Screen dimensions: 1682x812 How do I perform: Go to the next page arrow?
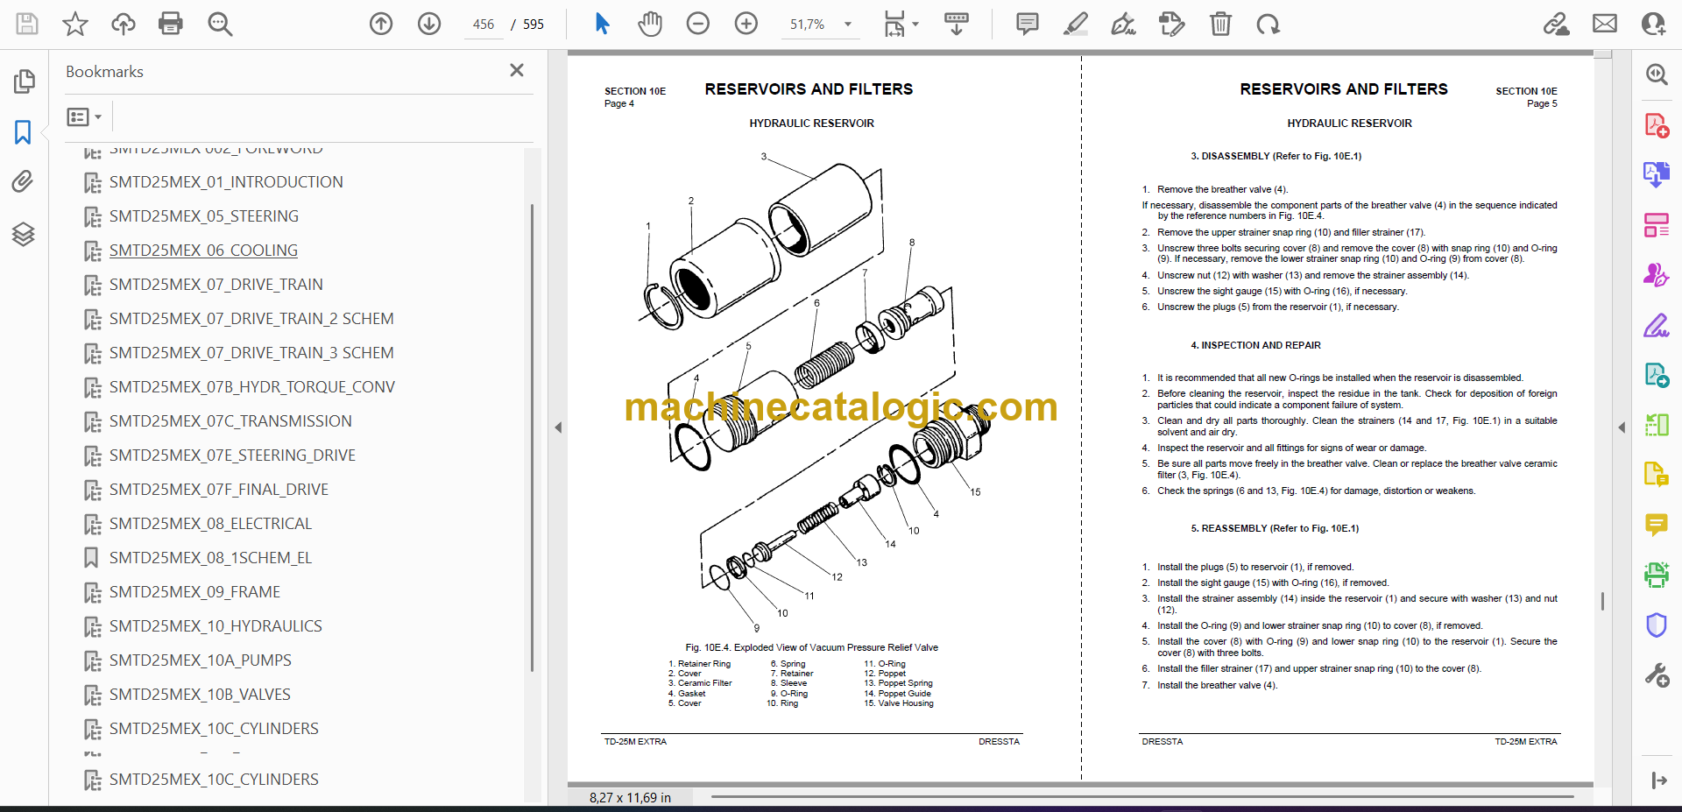[429, 24]
